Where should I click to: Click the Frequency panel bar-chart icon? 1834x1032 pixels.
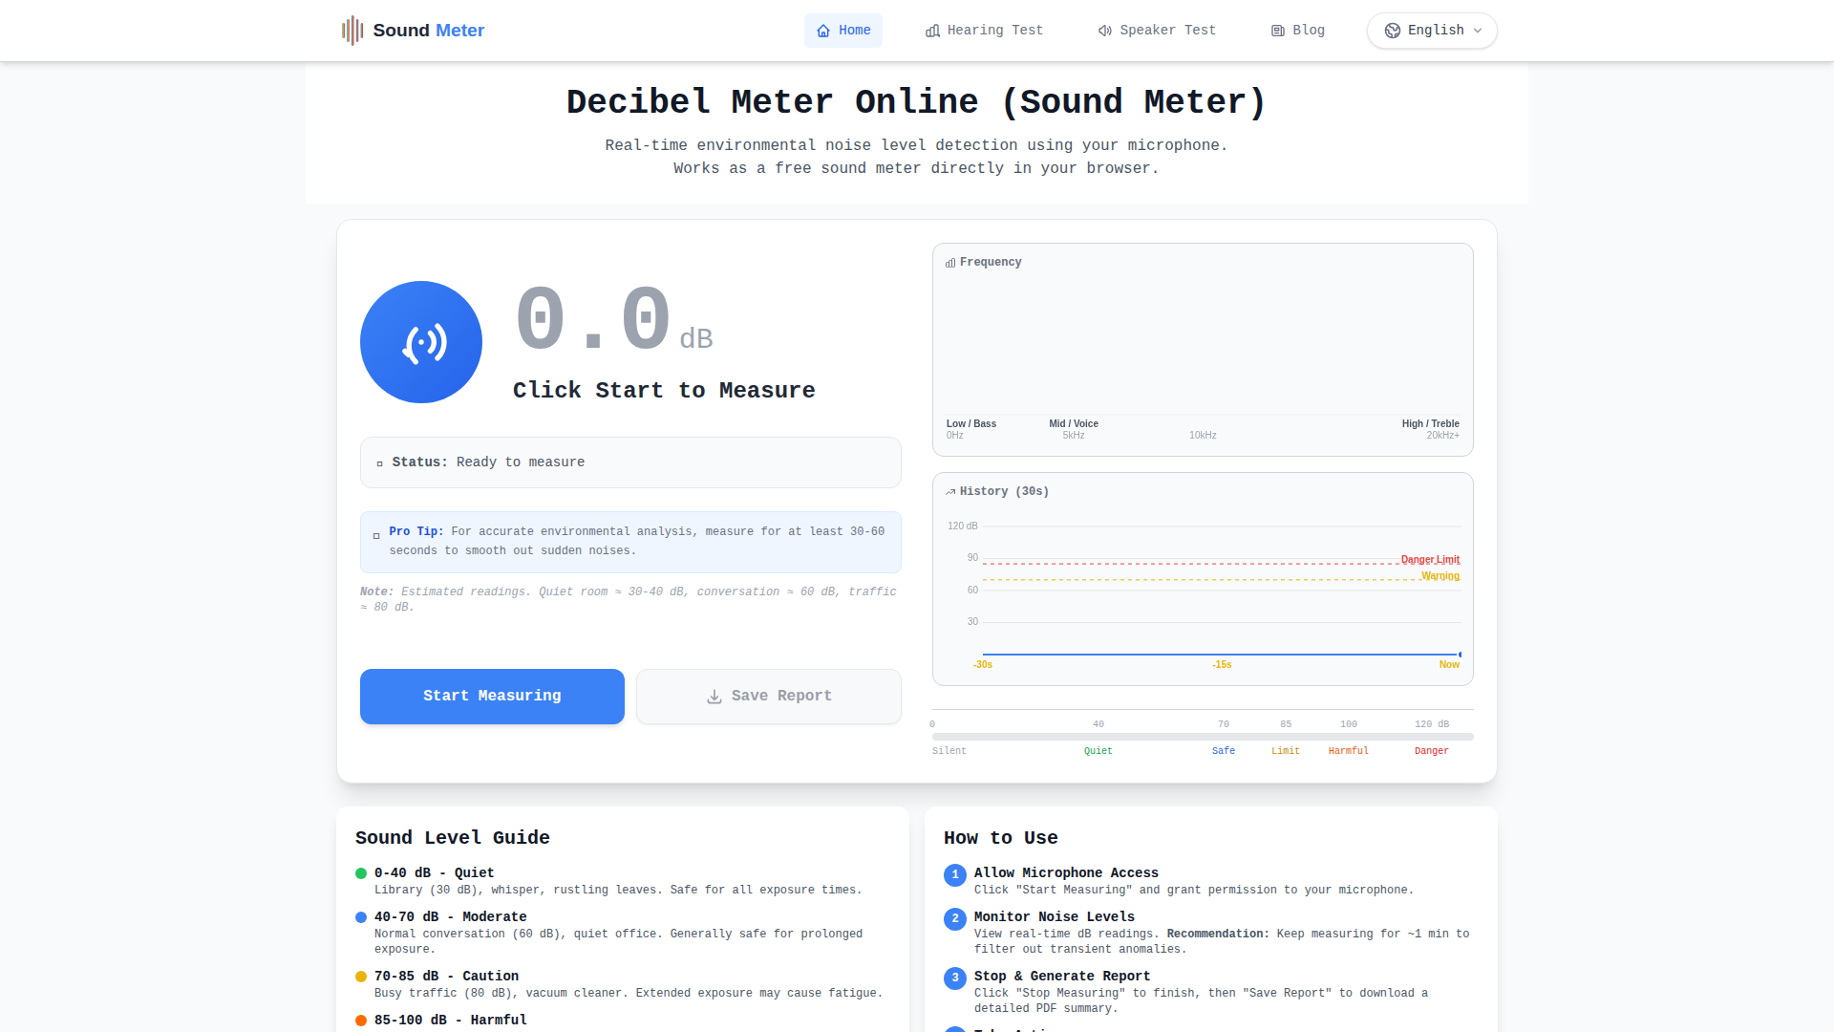[950, 263]
